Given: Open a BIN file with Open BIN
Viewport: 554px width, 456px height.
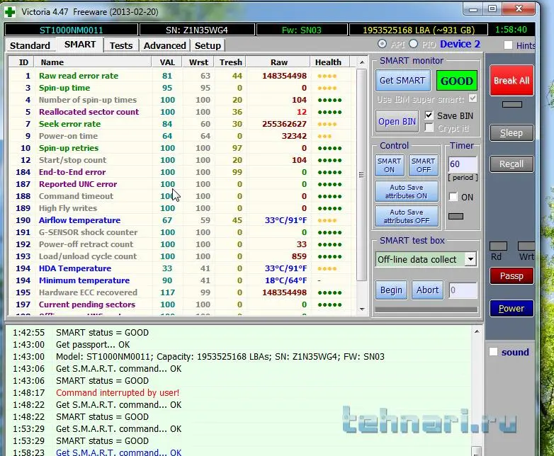Looking at the screenshot, I should (397, 121).
